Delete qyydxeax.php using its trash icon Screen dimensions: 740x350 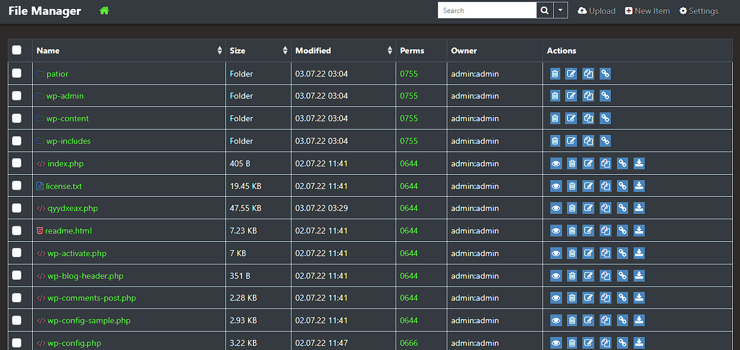coord(572,208)
